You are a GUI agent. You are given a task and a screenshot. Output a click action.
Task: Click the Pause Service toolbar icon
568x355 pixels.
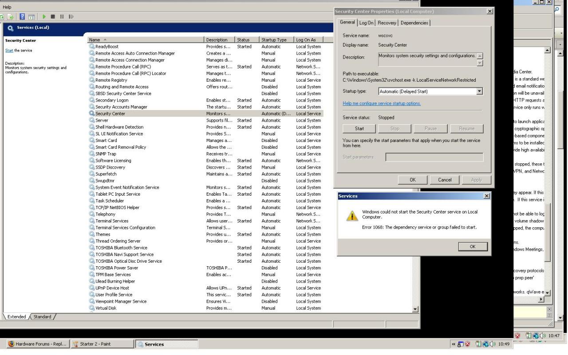coord(62,17)
